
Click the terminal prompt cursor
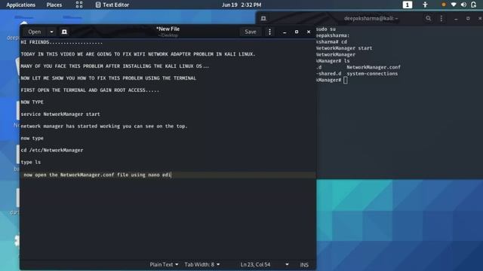click(346, 81)
